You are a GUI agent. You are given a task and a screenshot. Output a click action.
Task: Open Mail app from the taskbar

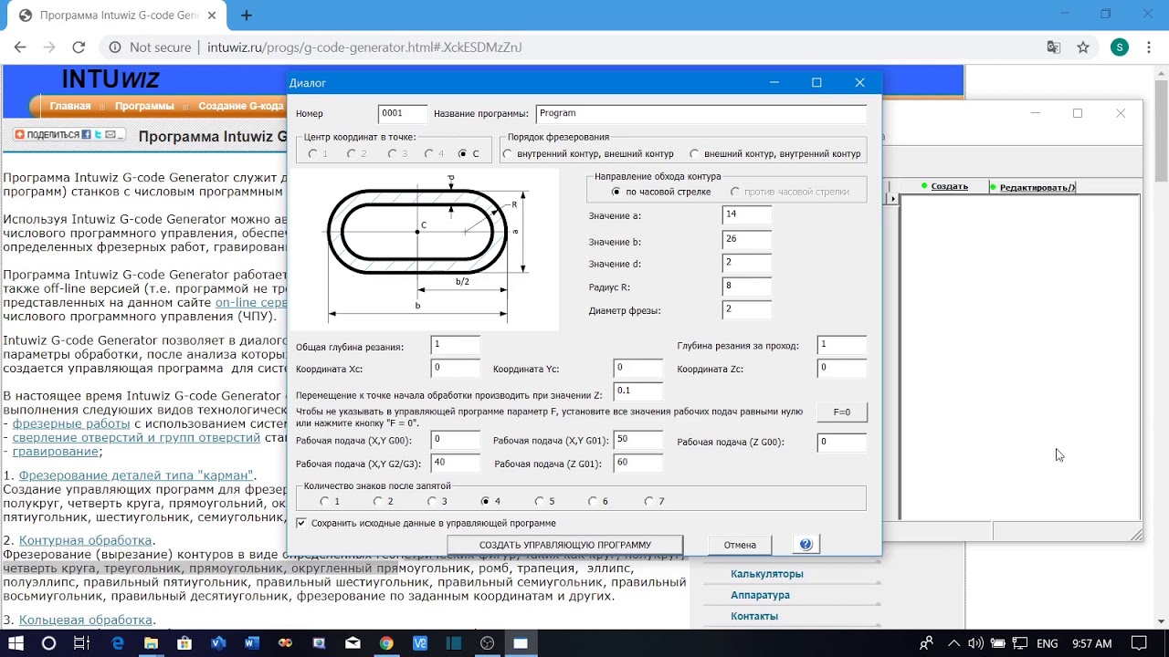353,642
